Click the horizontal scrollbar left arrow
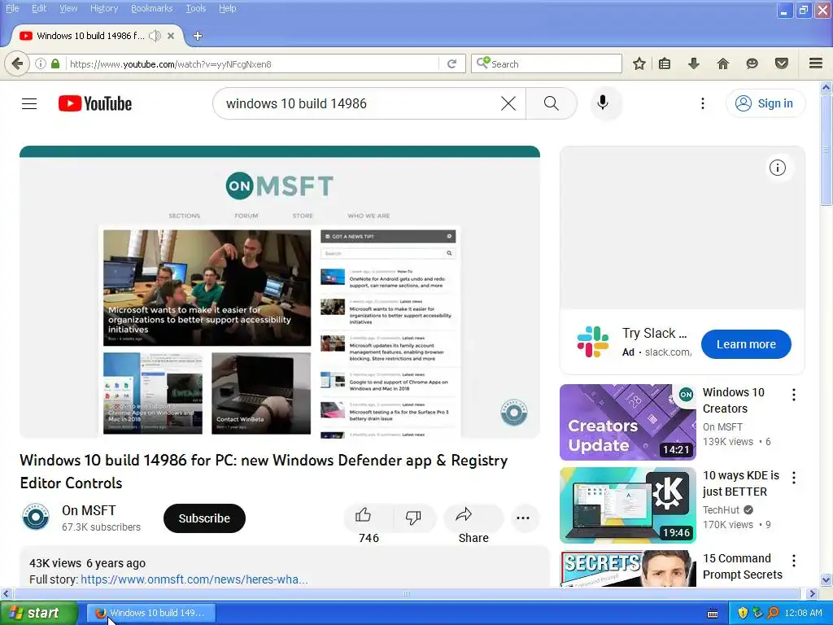Image resolution: width=833 pixels, height=625 pixels. (x=6, y=593)
